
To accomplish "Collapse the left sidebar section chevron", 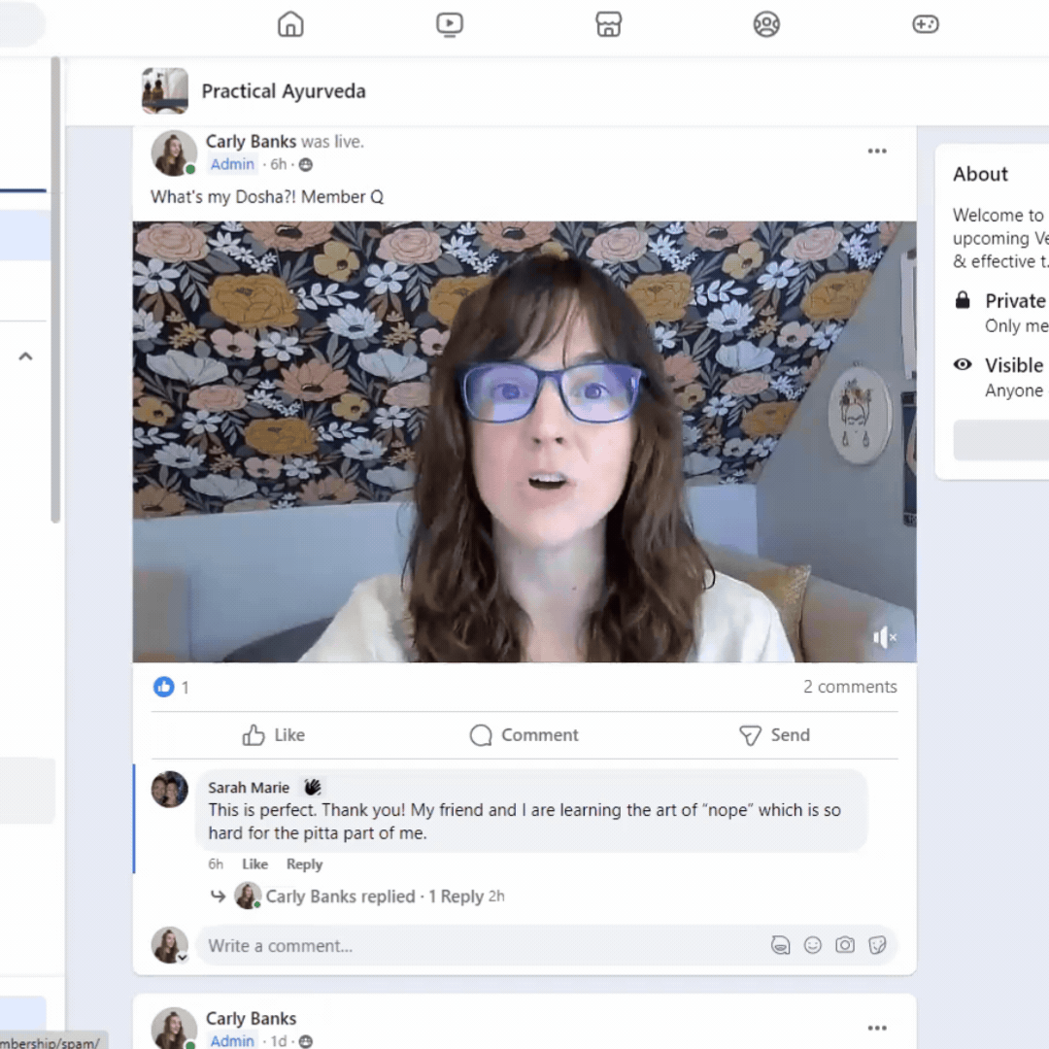I will coord(26,356).
